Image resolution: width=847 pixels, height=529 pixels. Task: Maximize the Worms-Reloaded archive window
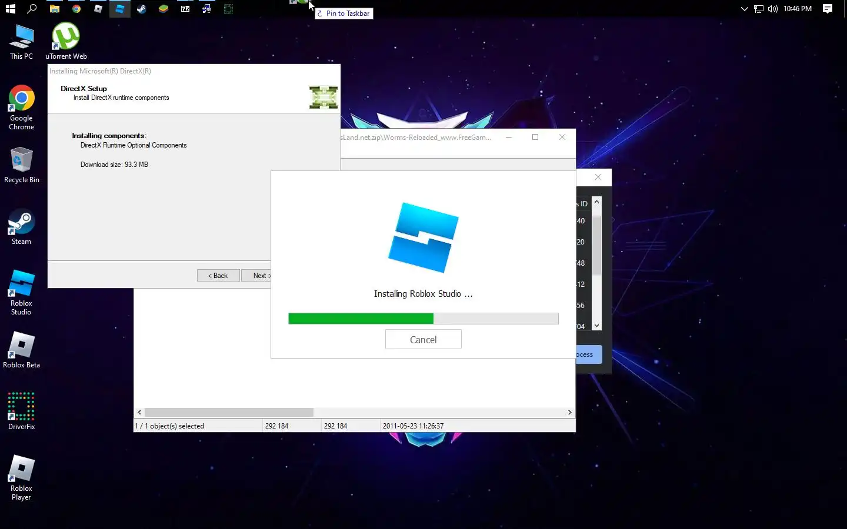(x=535, y=137)
